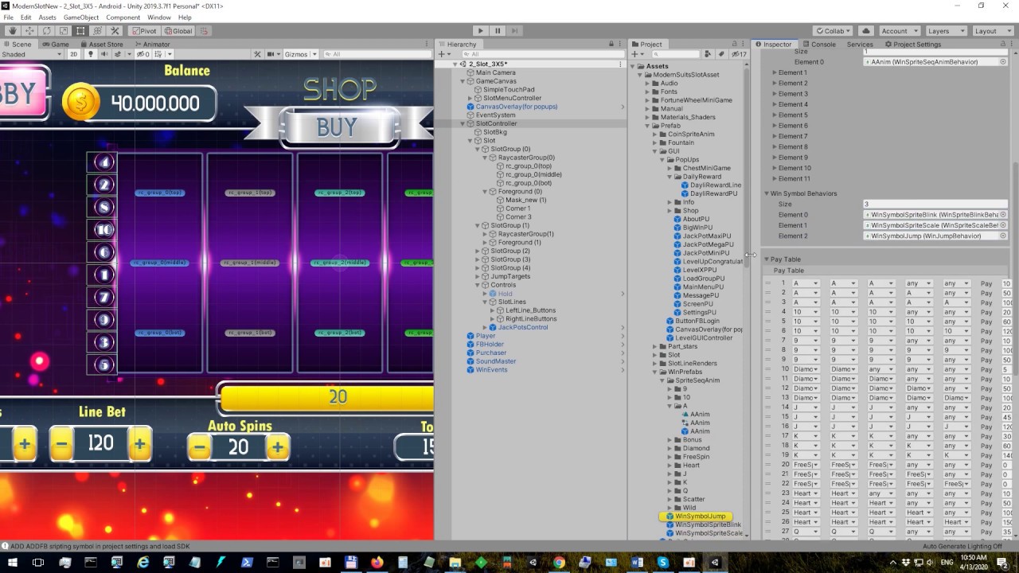Click the Play button
This screenshot has height=573, width=1019.
[x=479, y=31]
